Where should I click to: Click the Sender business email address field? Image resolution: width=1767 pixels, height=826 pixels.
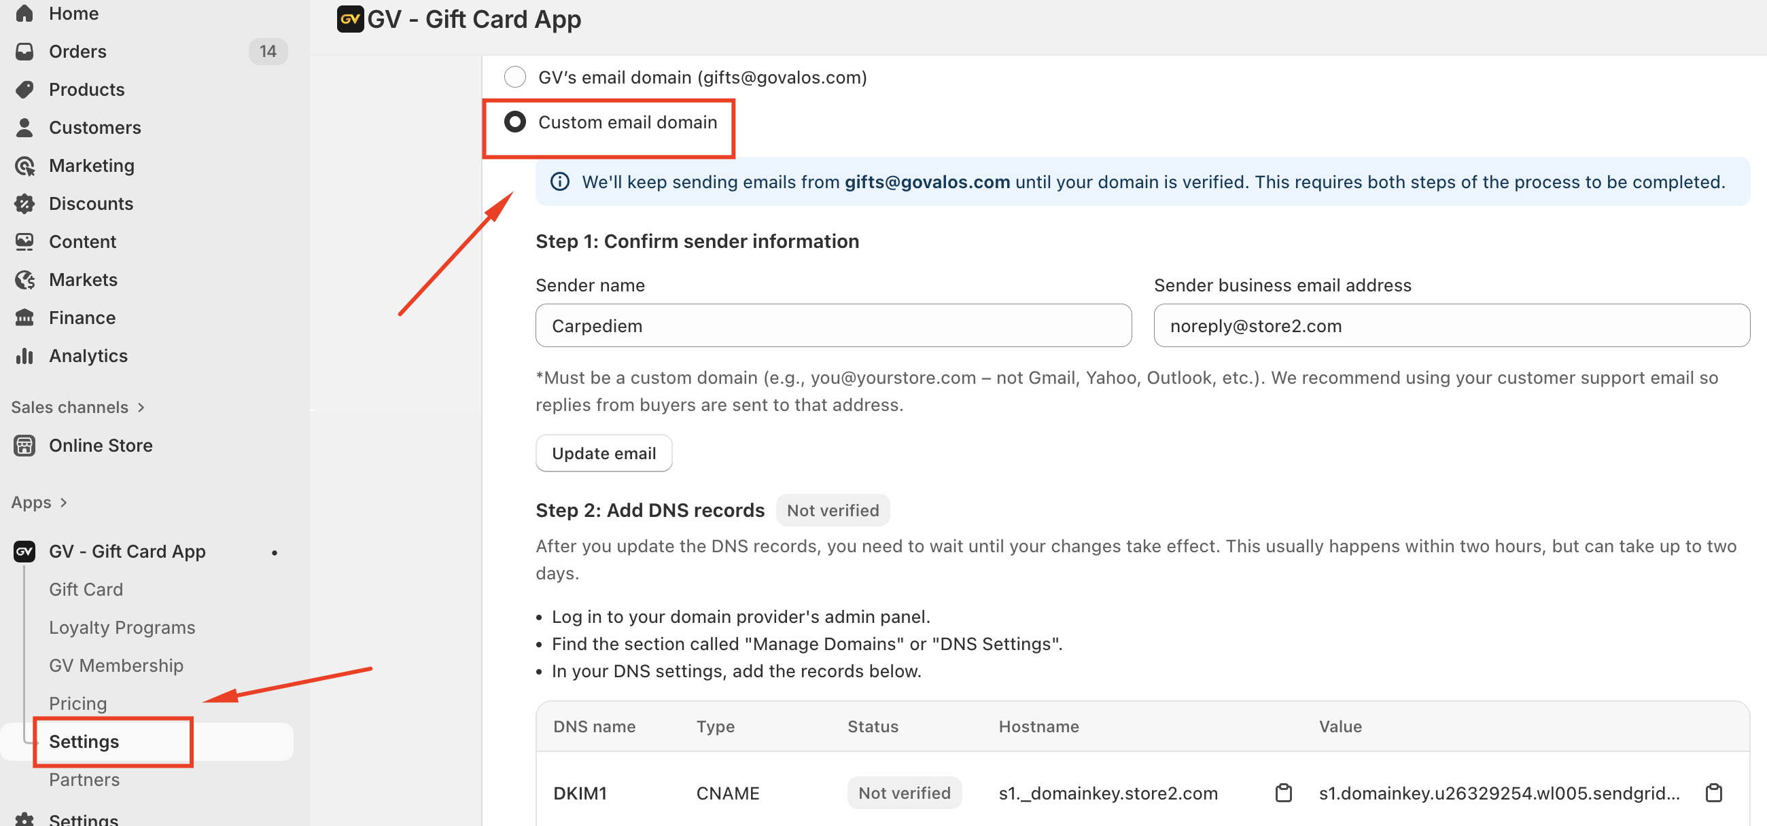tap(1451, 325)
